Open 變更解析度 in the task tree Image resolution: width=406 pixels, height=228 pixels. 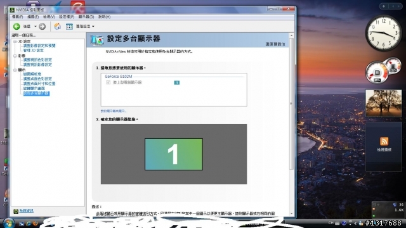32,74
